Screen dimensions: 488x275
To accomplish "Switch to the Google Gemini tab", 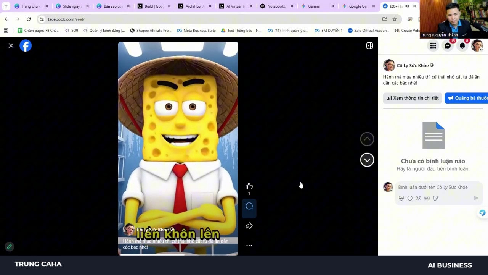I will (x=359, y=6).
